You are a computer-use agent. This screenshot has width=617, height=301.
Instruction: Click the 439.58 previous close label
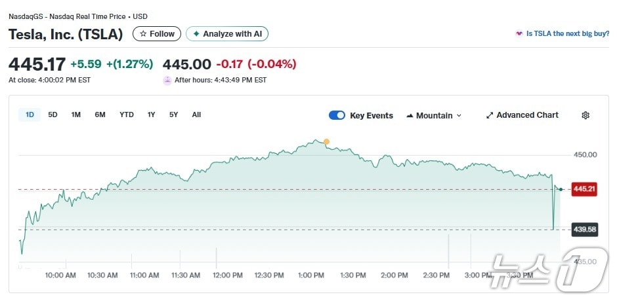click(x=584, y=230)
